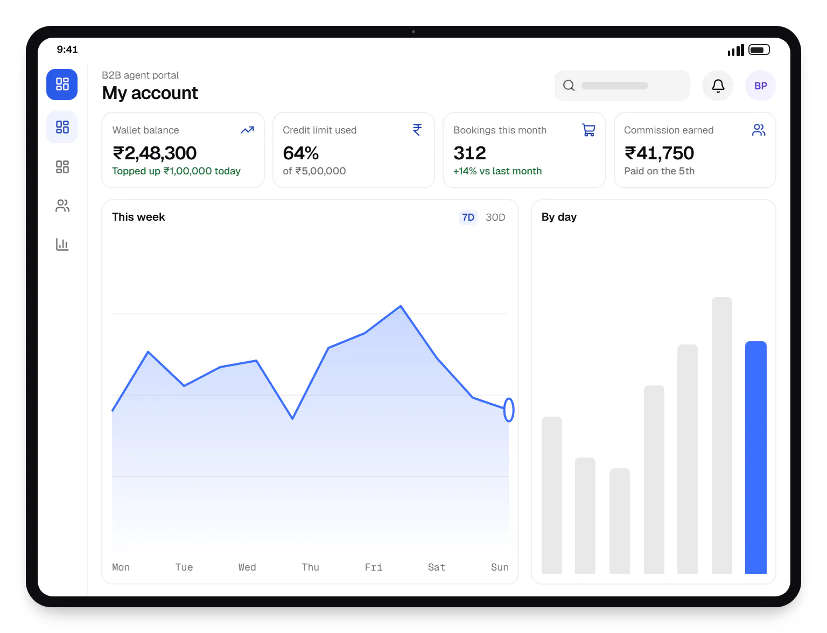Click "+14% vs last month" text
The width and height of the screenshot is (827, 633).
[x=497, y=171]
